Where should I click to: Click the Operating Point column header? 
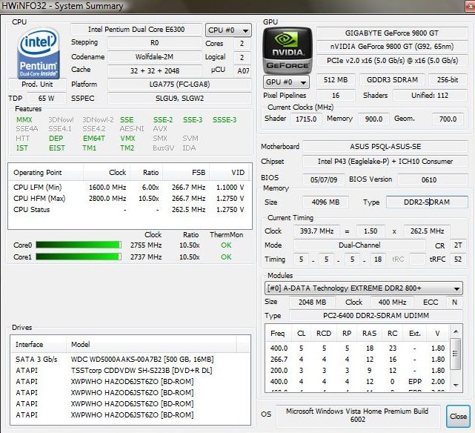[46, 173]
